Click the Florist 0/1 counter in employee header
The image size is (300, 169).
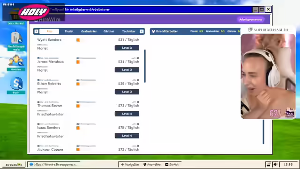point(197,31)
